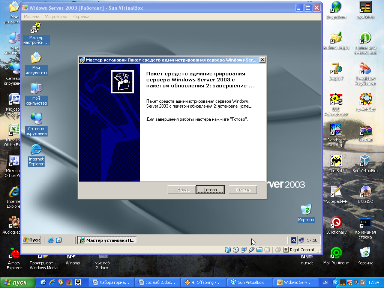Switch to сос лаб 2.doc taskbar item
The height and width of the screenshot is (288, 384).
click(157, 282)
